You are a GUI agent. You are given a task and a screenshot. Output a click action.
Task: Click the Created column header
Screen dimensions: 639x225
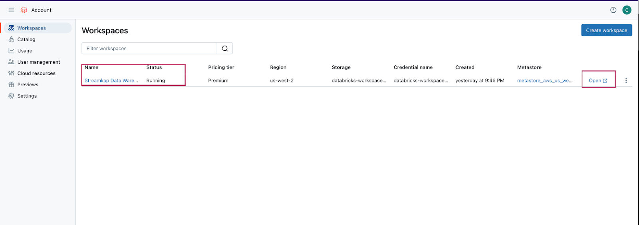point(465,67)
